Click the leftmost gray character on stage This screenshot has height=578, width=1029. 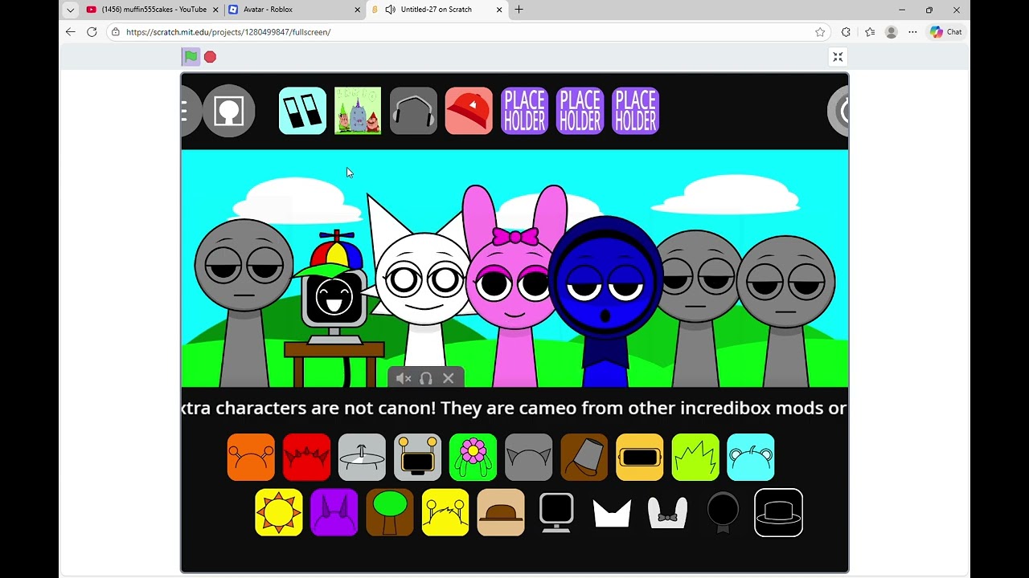244,302
